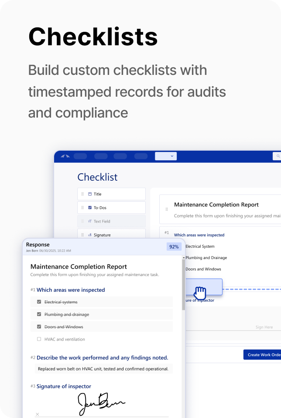281x418 pixels.
Task: Click the Title field type icon
Action: click(x=90, y=194)
